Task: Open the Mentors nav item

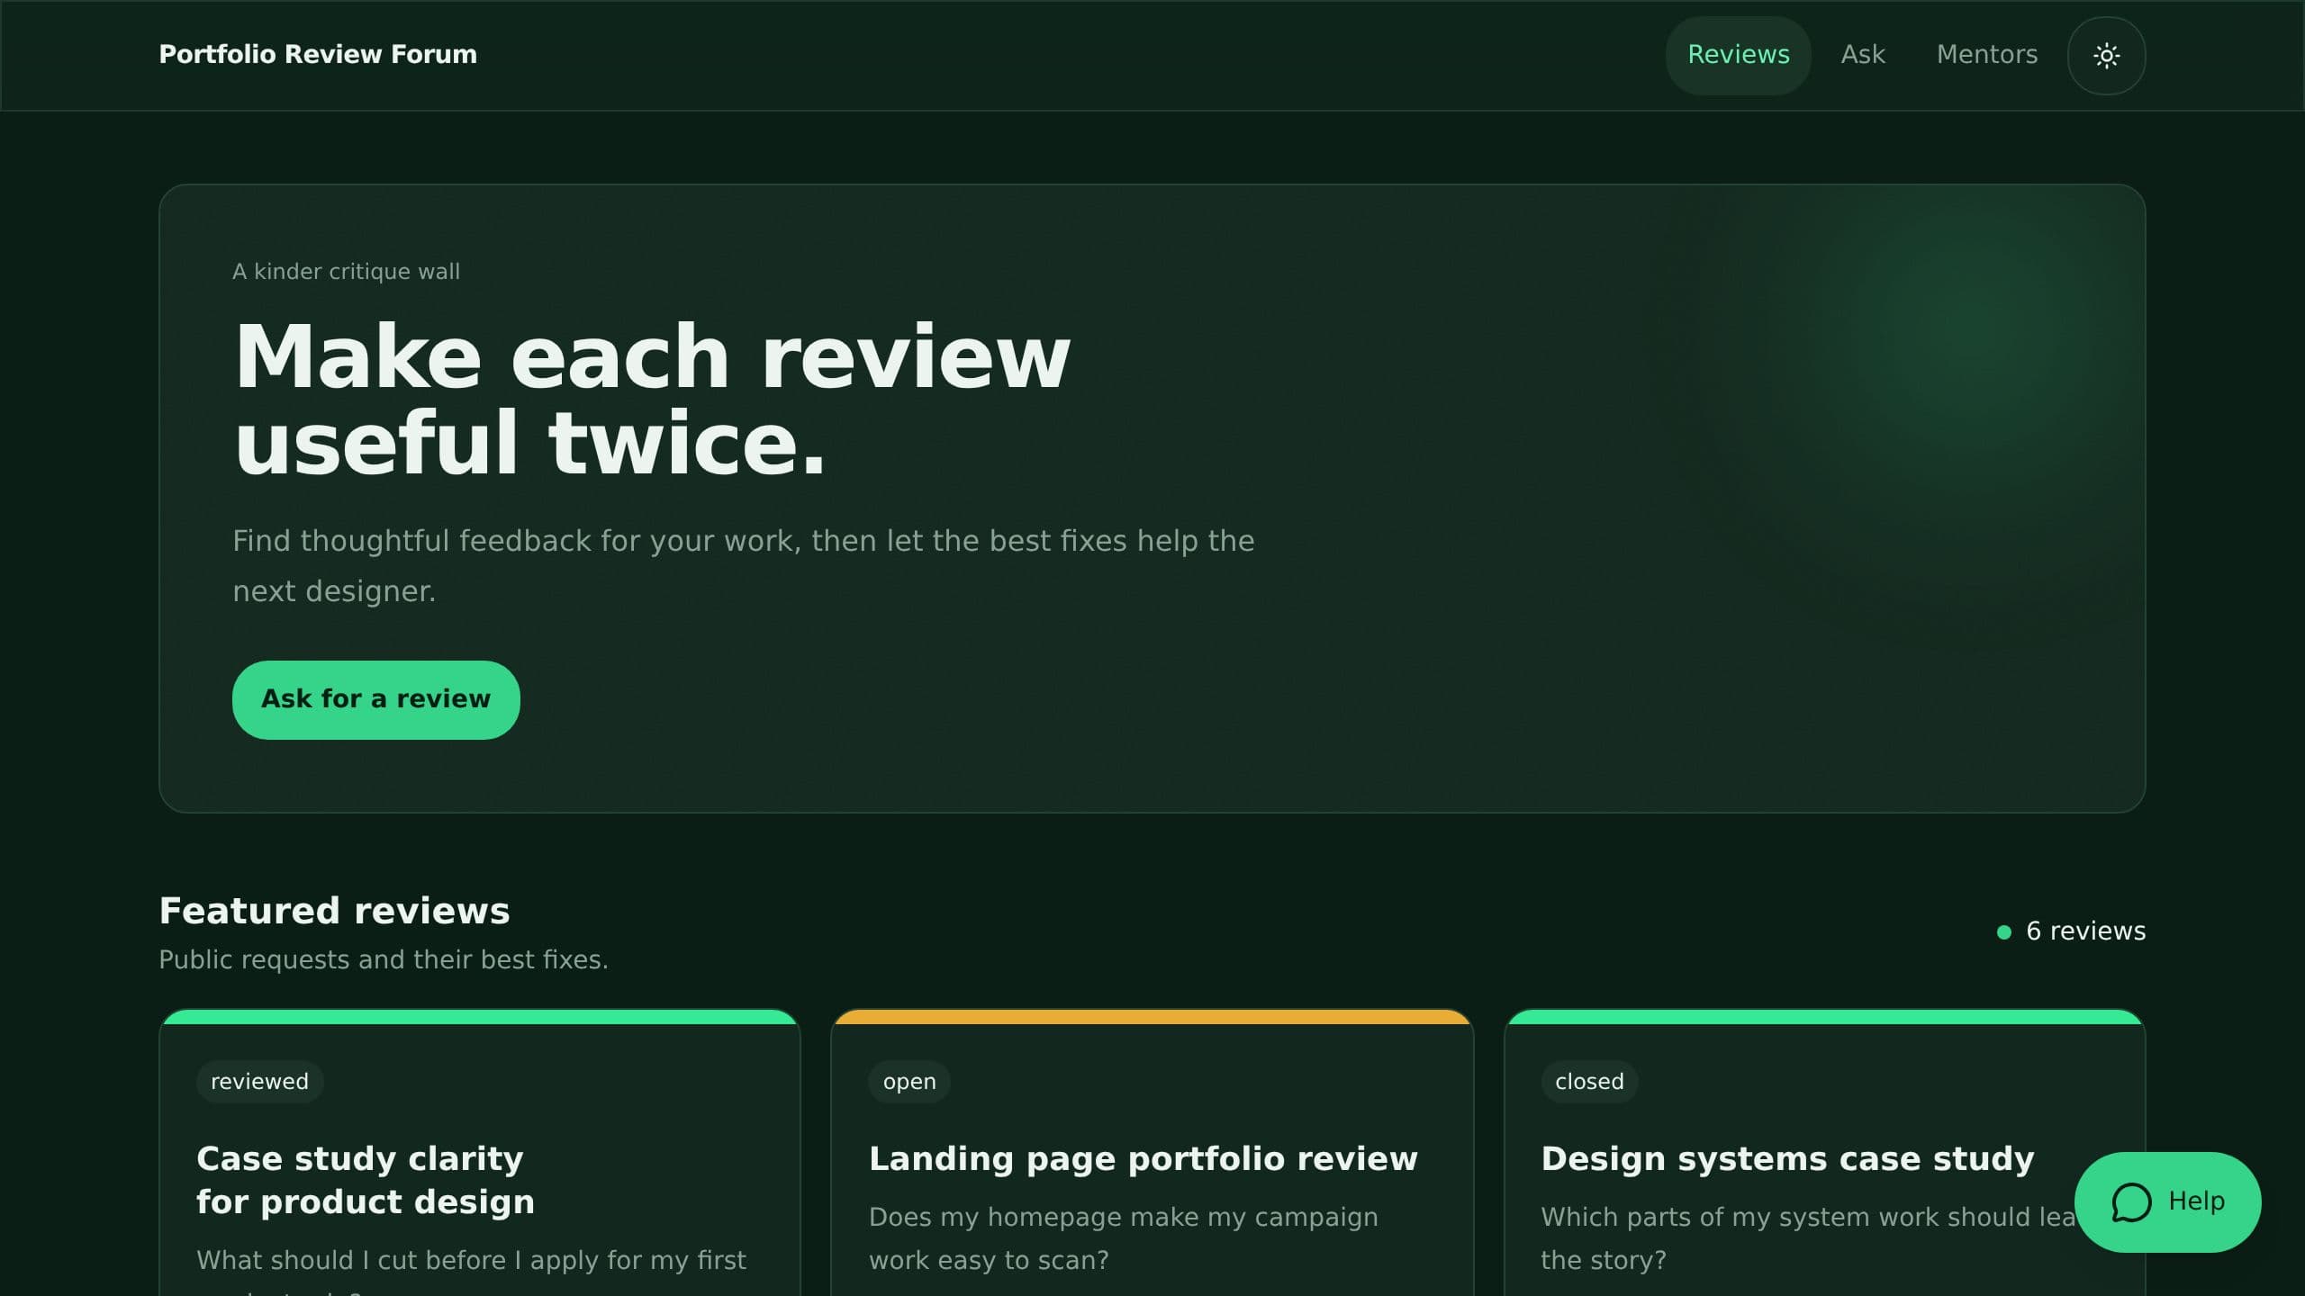Action: [x=1986, y=55]
